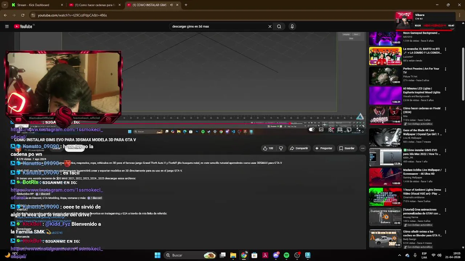Open a new browser tab

pos(186,5)
